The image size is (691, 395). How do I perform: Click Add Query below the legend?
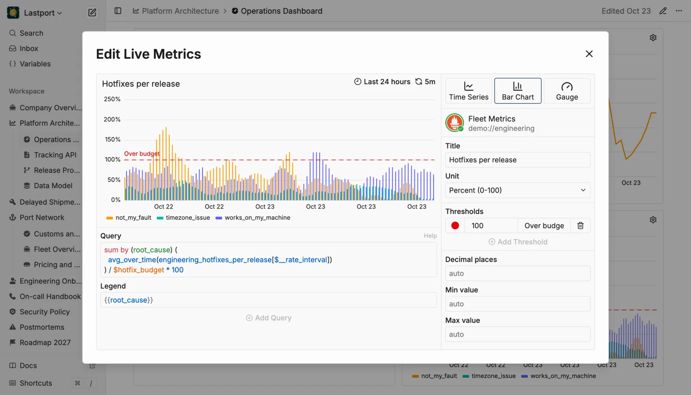269,318
